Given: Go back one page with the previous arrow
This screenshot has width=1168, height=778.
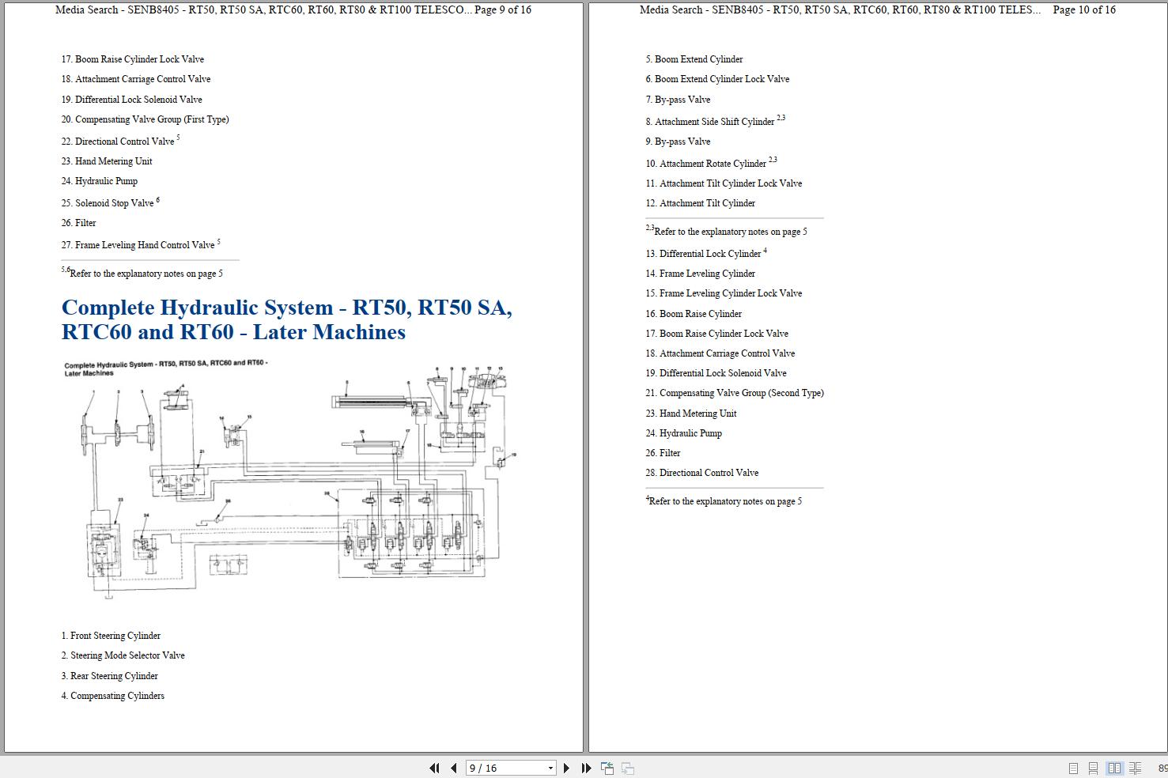Looking at the screenshot, I should (453, 768).
